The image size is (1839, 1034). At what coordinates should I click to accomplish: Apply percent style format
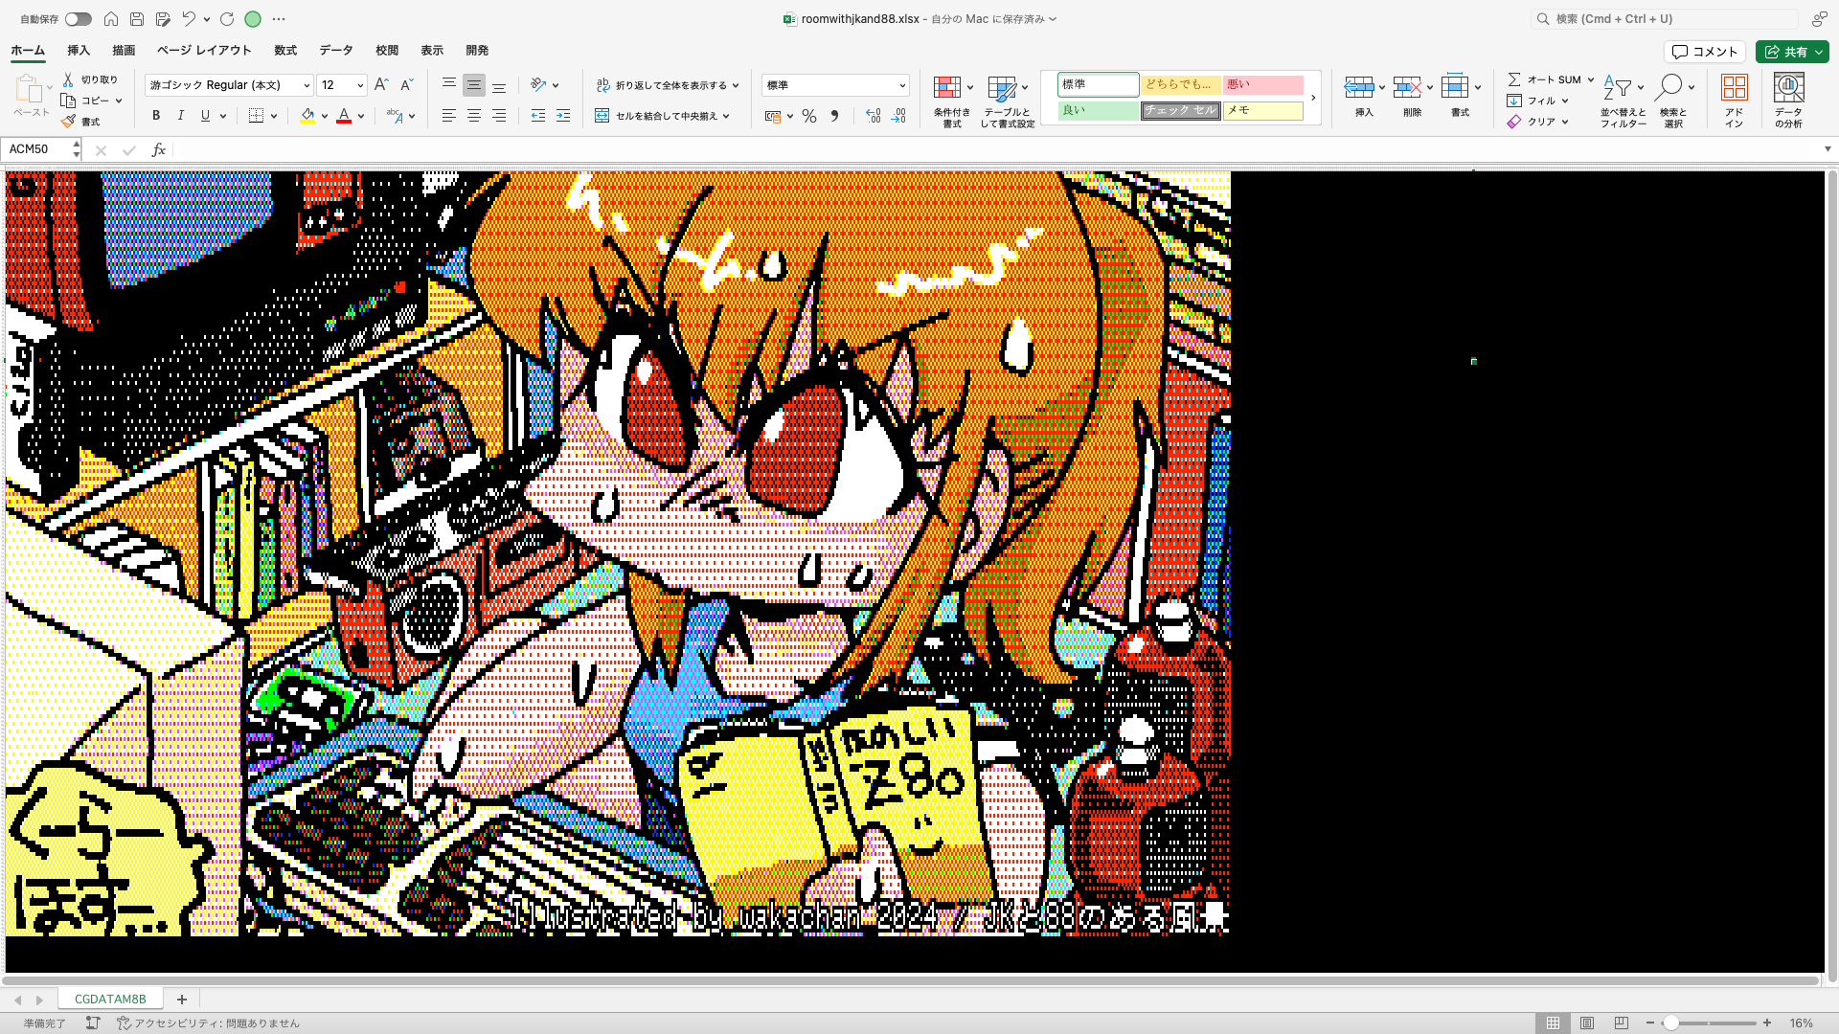[x=809, y=116]
